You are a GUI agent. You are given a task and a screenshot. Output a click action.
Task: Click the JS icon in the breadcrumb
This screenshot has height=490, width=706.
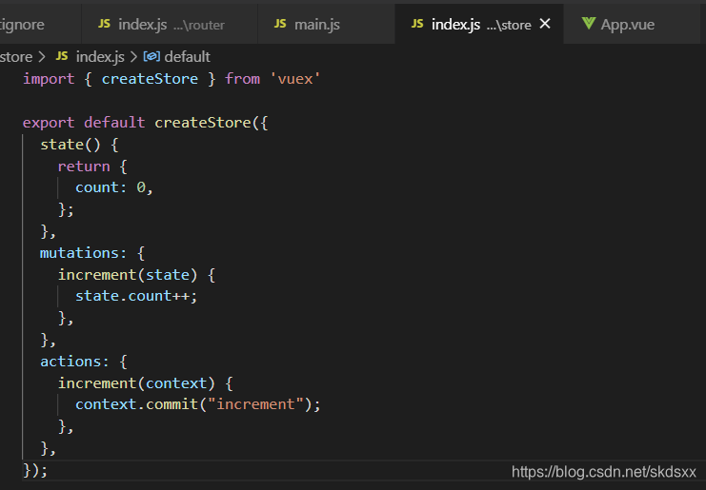[62, 56]
